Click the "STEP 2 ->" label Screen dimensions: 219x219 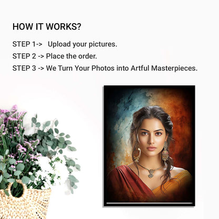(x=28, y=56)
